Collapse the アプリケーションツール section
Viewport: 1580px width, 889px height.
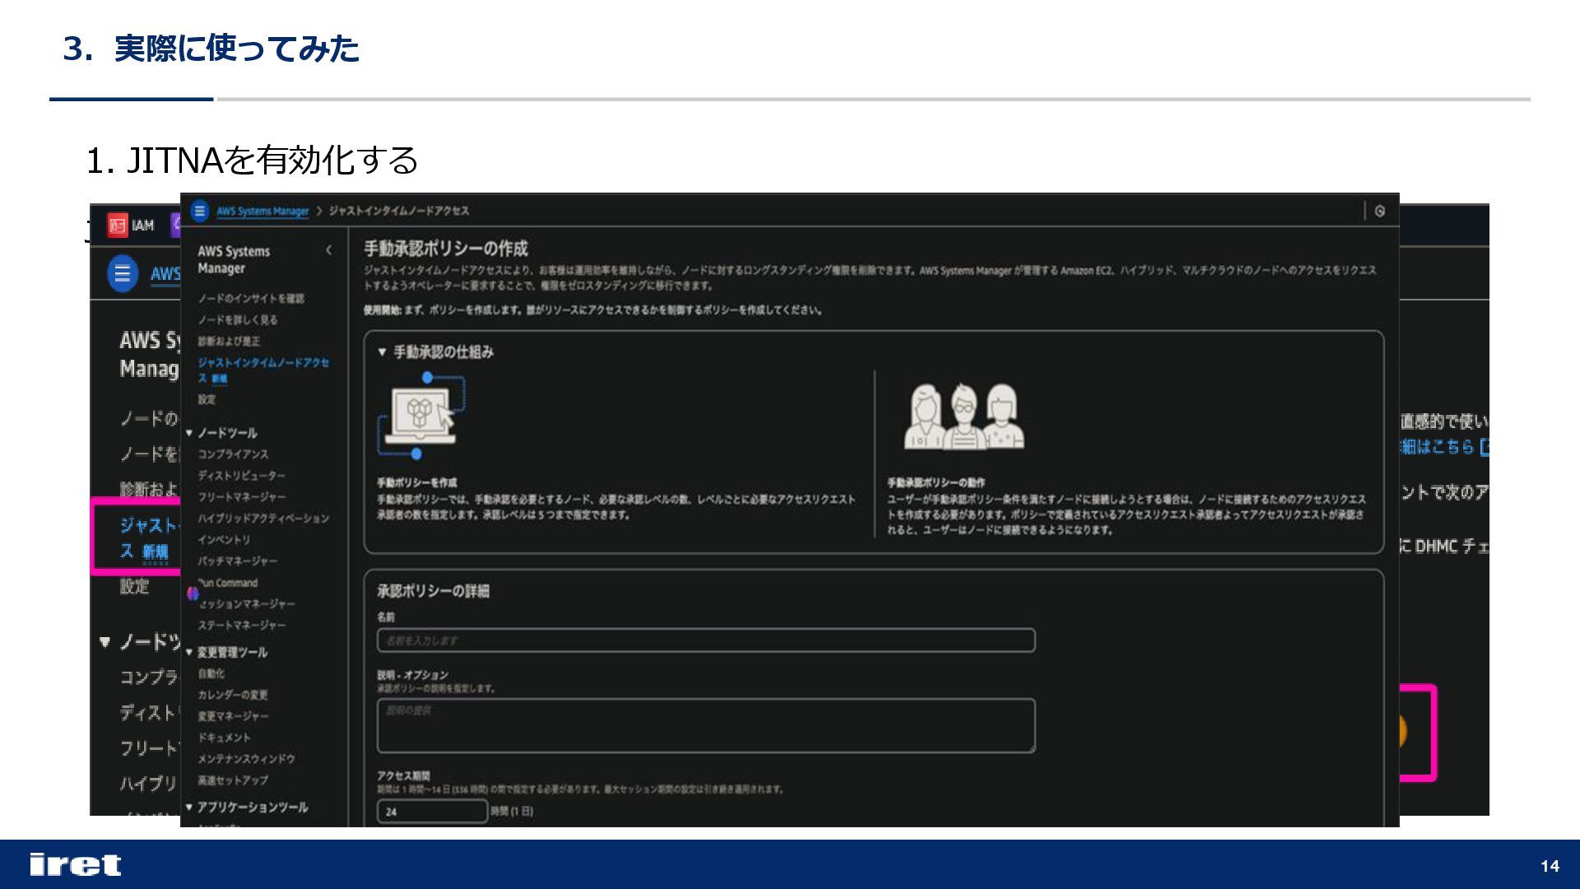tap(189, 807)
